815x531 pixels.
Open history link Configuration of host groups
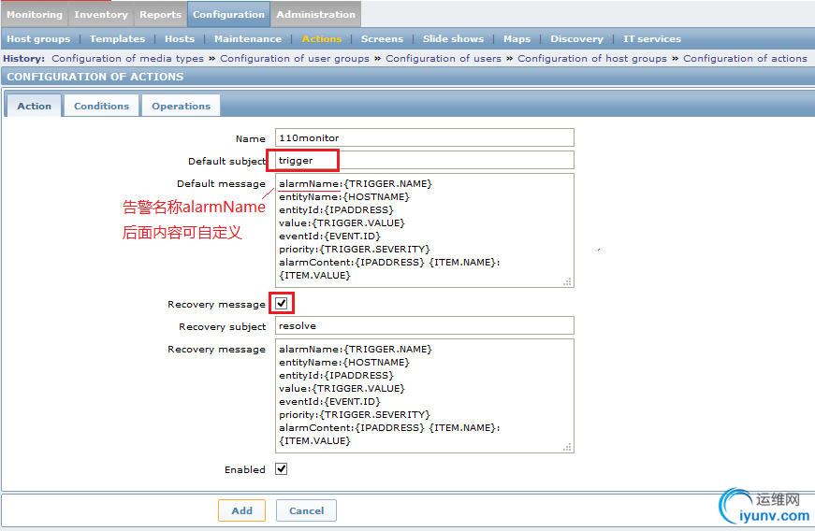pyautogui.click(x=592, y=59)
